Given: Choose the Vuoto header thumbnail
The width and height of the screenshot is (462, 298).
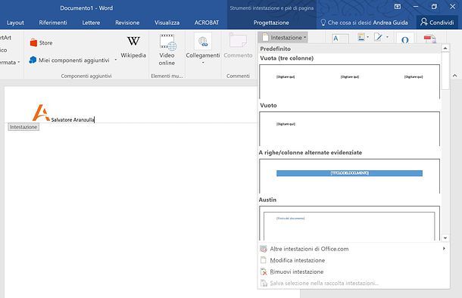Looking at the screenshot, I should click(x=349, y=129).
